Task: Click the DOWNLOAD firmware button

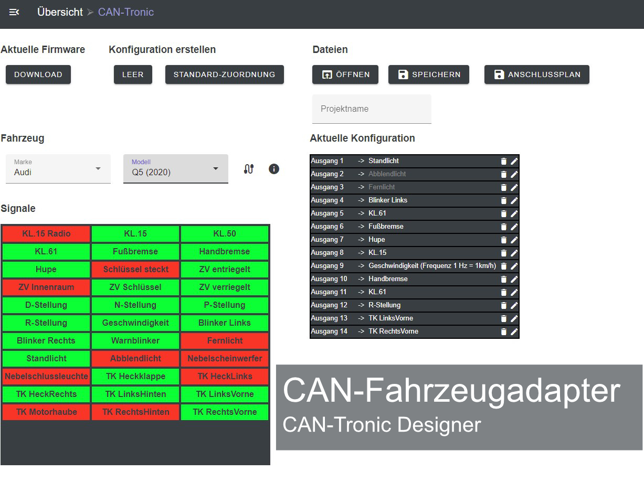Action: (x=38, y=74)
